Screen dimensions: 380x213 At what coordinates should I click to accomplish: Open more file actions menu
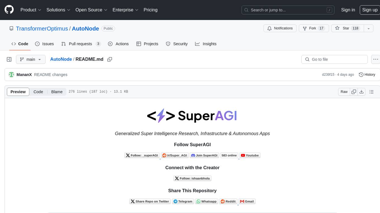[376, 59]
